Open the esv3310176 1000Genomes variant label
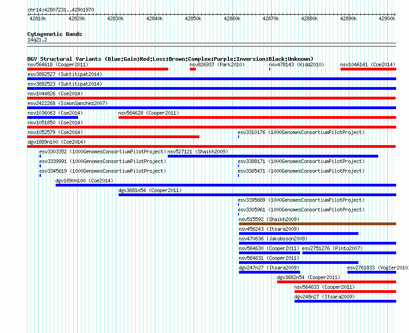 (301, 132)
